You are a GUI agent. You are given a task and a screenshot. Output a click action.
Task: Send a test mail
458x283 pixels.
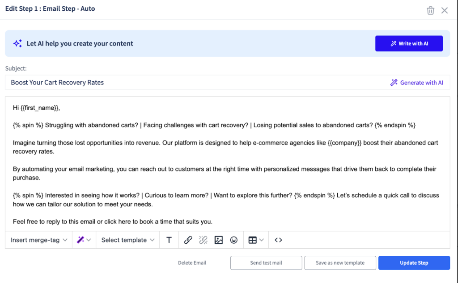[x=266, y=262]
